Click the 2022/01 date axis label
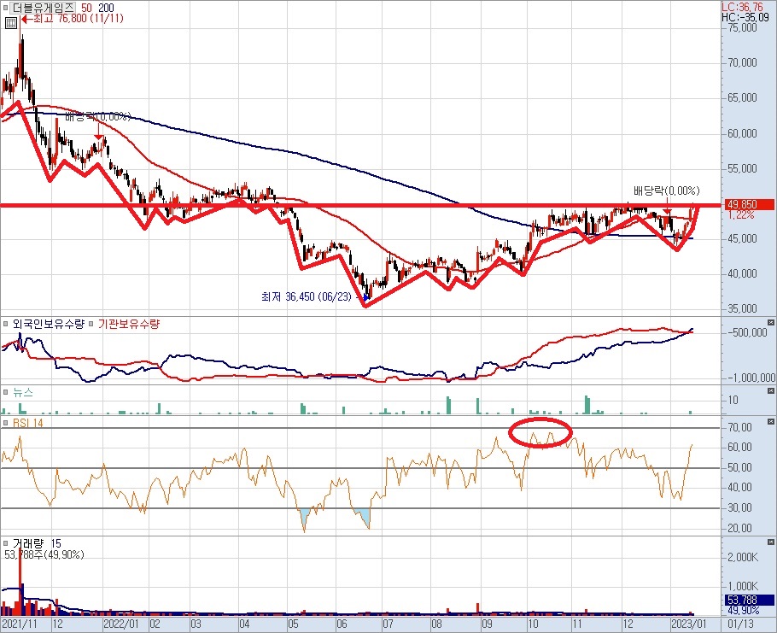 (x=121, y=624)
